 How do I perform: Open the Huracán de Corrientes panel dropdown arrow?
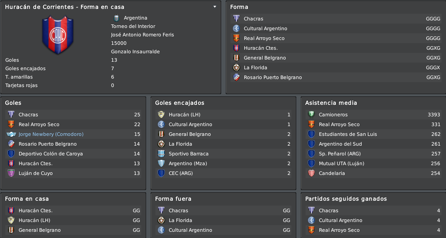(x=215, y=7)
